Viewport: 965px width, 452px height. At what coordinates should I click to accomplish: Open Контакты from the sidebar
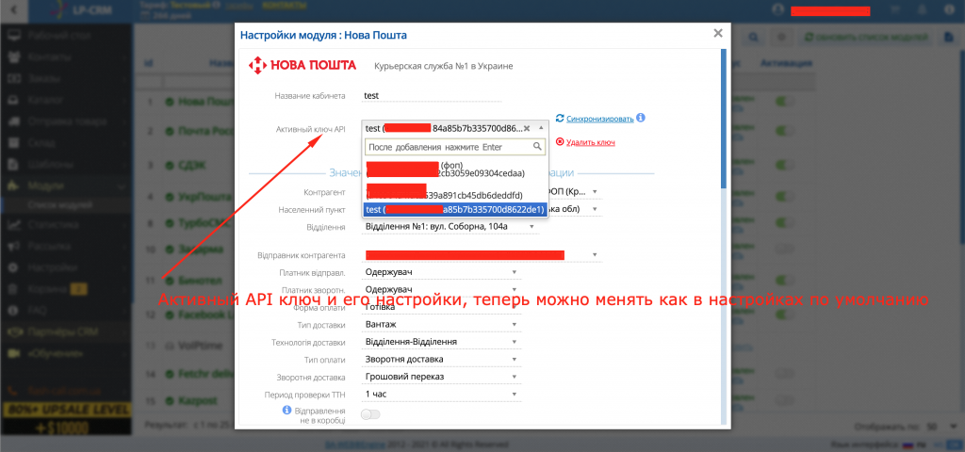(66, 56)
